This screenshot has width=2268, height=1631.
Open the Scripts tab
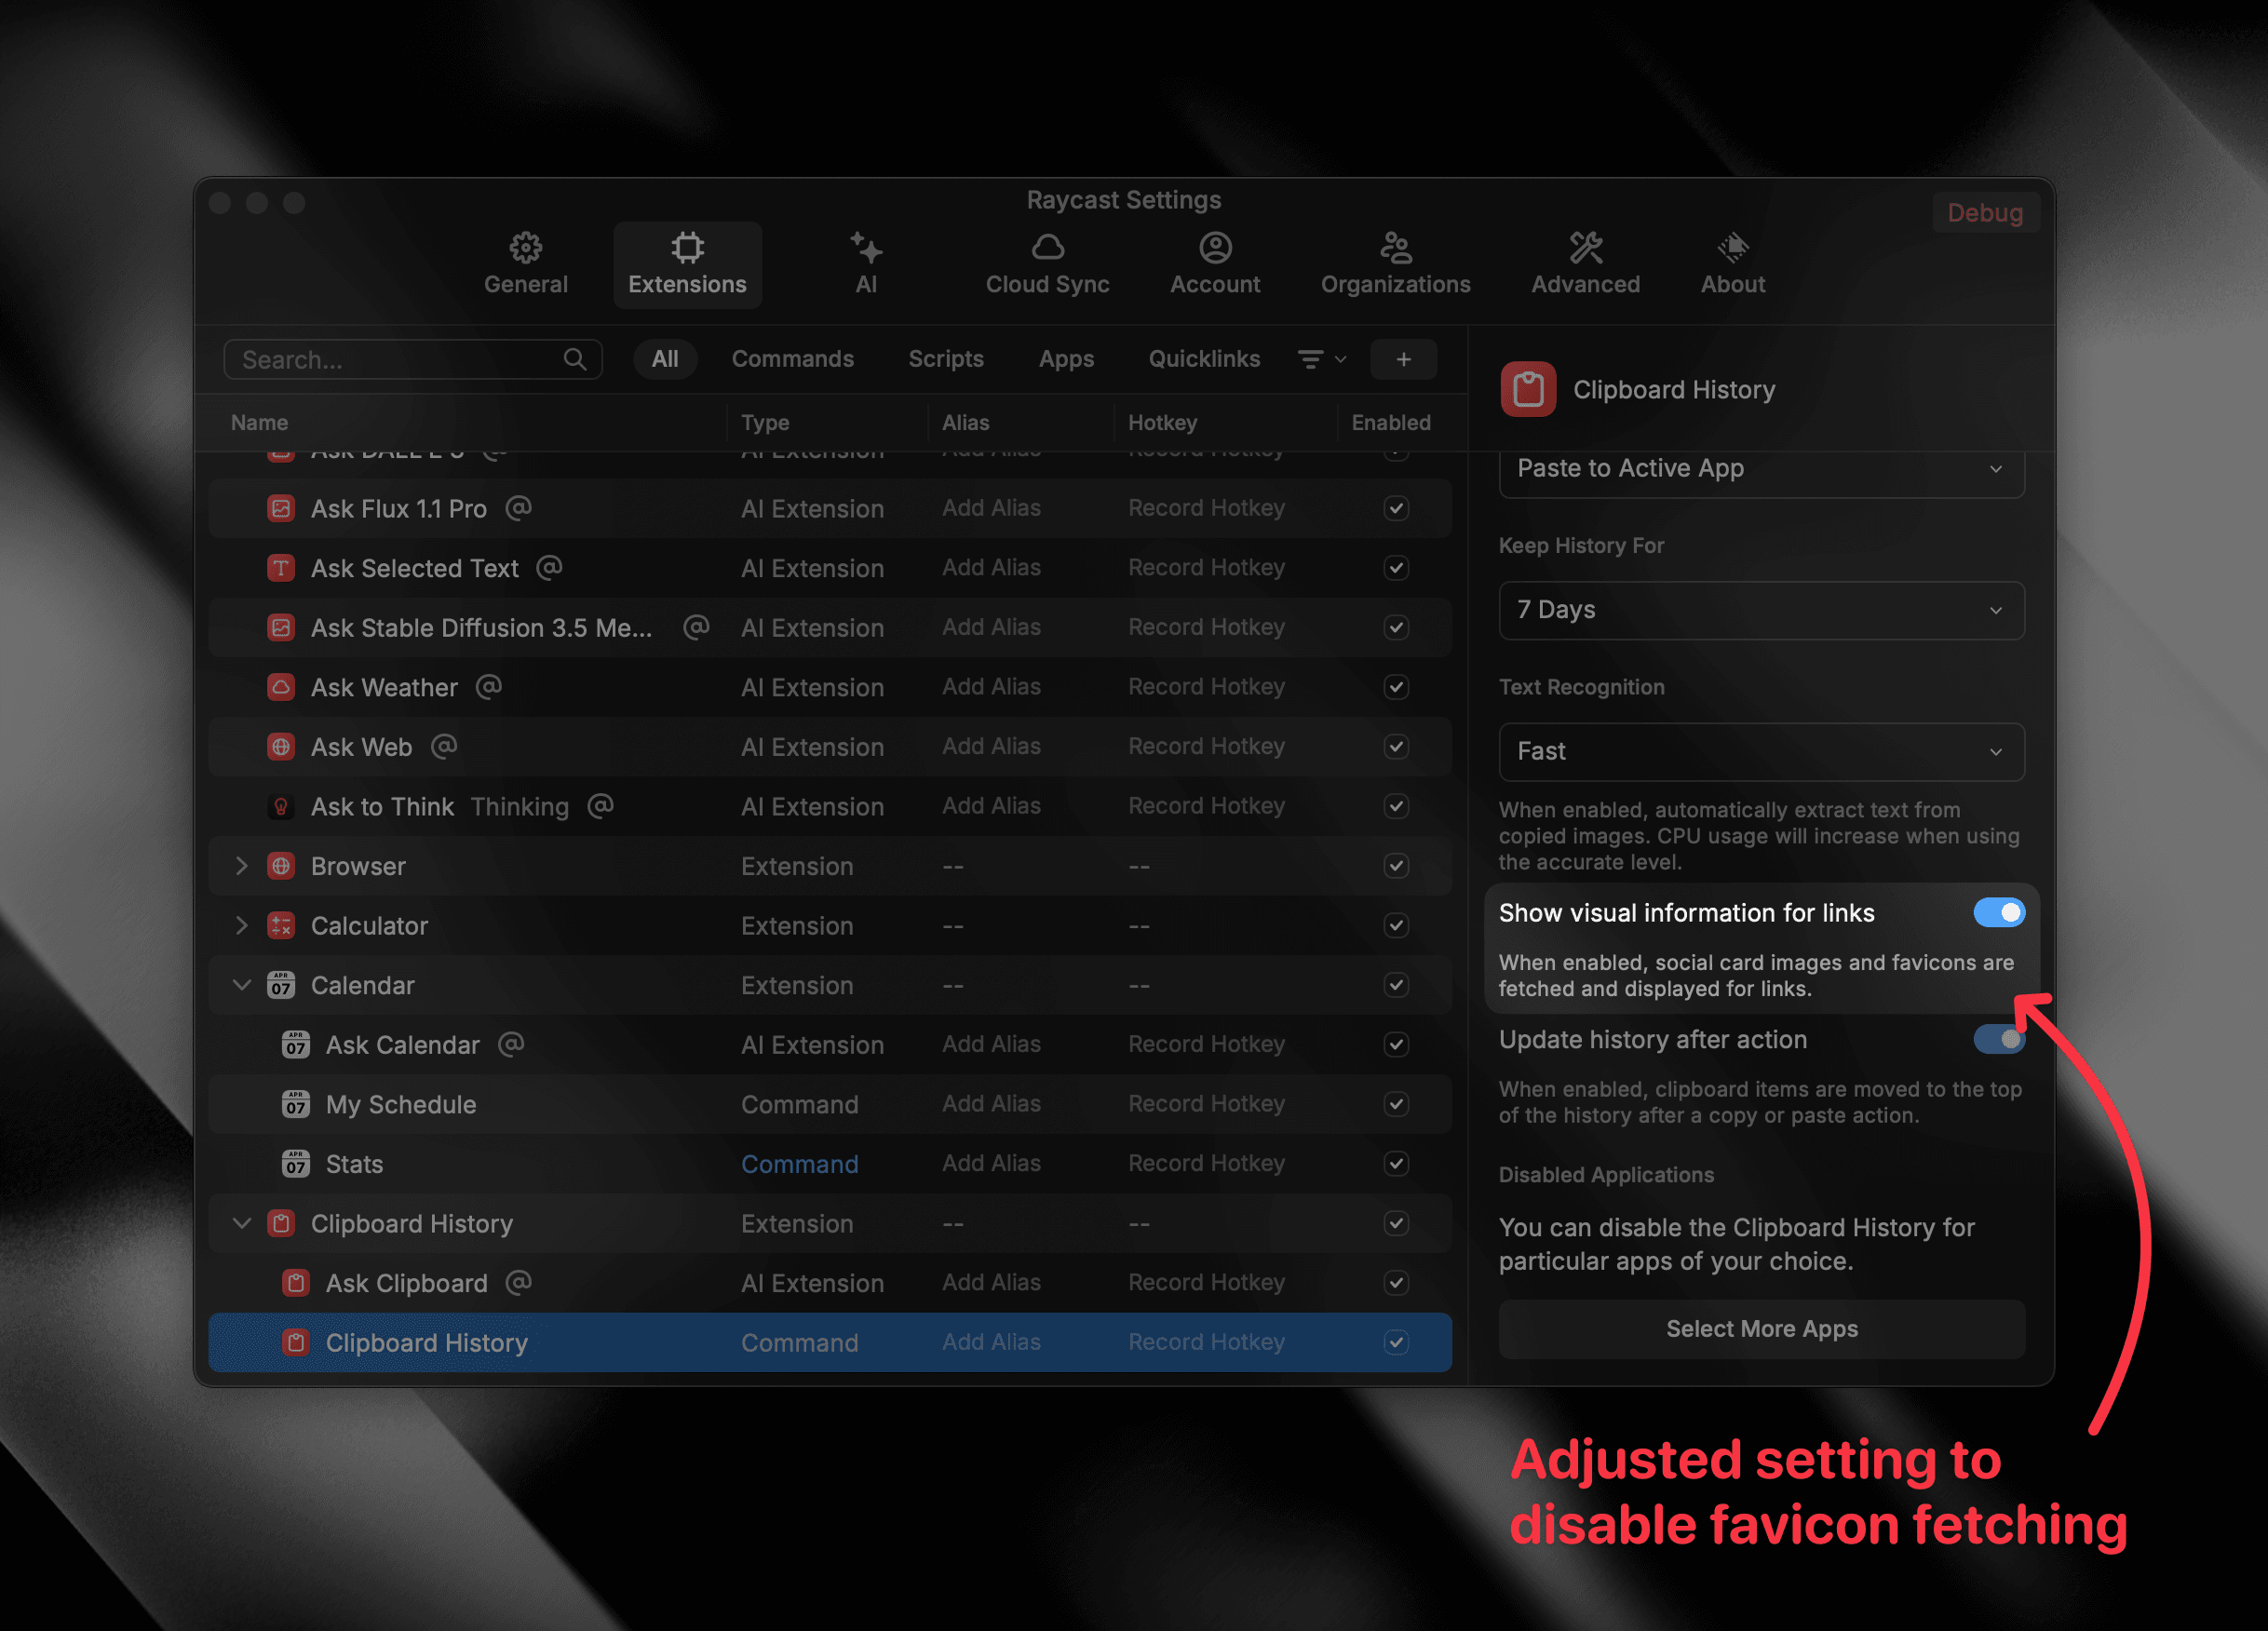[x=946, y=359]
